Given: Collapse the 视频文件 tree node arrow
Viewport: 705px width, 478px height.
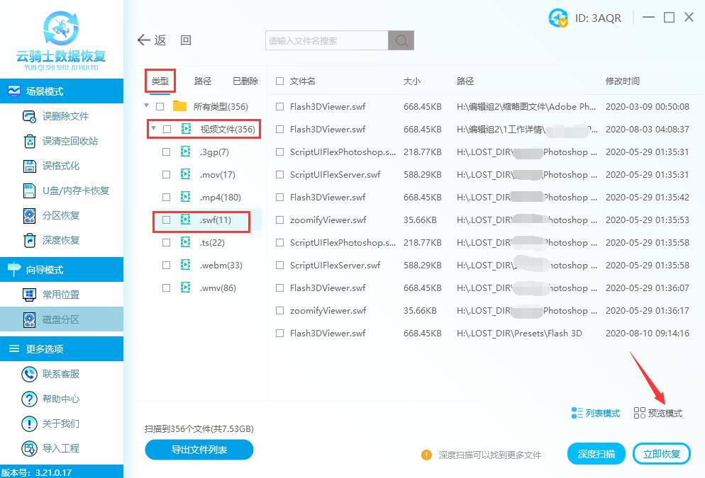Looking at the screenshot, I should click(x=154, y=128).
